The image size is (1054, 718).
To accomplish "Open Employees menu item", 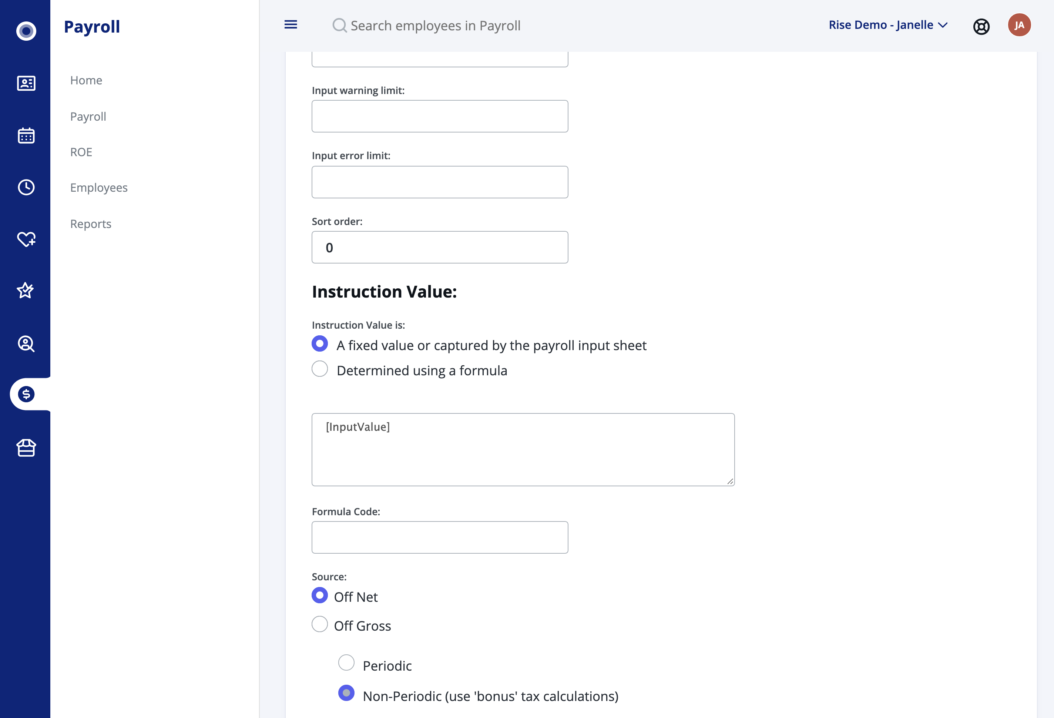I will tap(99, 187).
